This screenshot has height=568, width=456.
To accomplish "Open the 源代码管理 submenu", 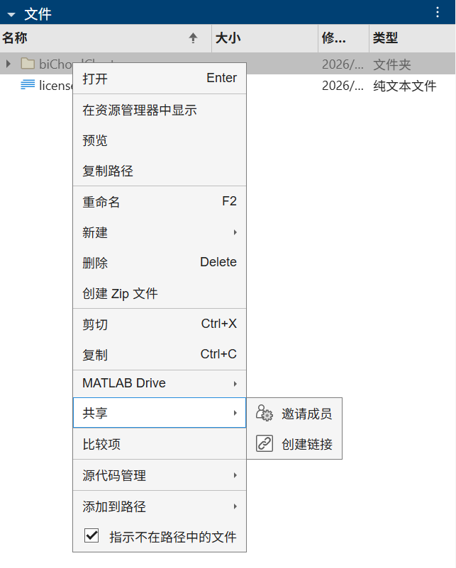I will point(160,475).
